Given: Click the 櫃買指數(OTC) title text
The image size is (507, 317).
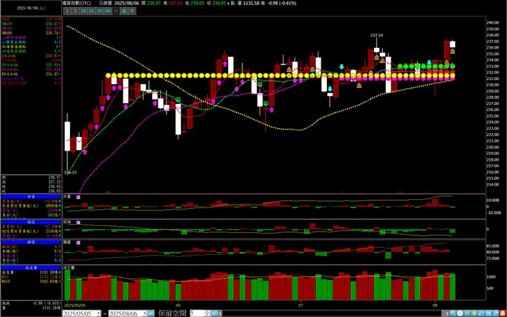Looking at the screenshot, I should (x=77, y=3).
